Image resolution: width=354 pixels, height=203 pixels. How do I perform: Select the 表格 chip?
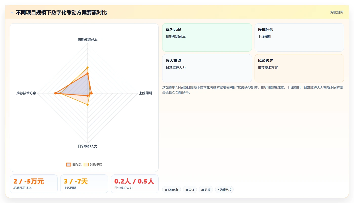[190, 190]
